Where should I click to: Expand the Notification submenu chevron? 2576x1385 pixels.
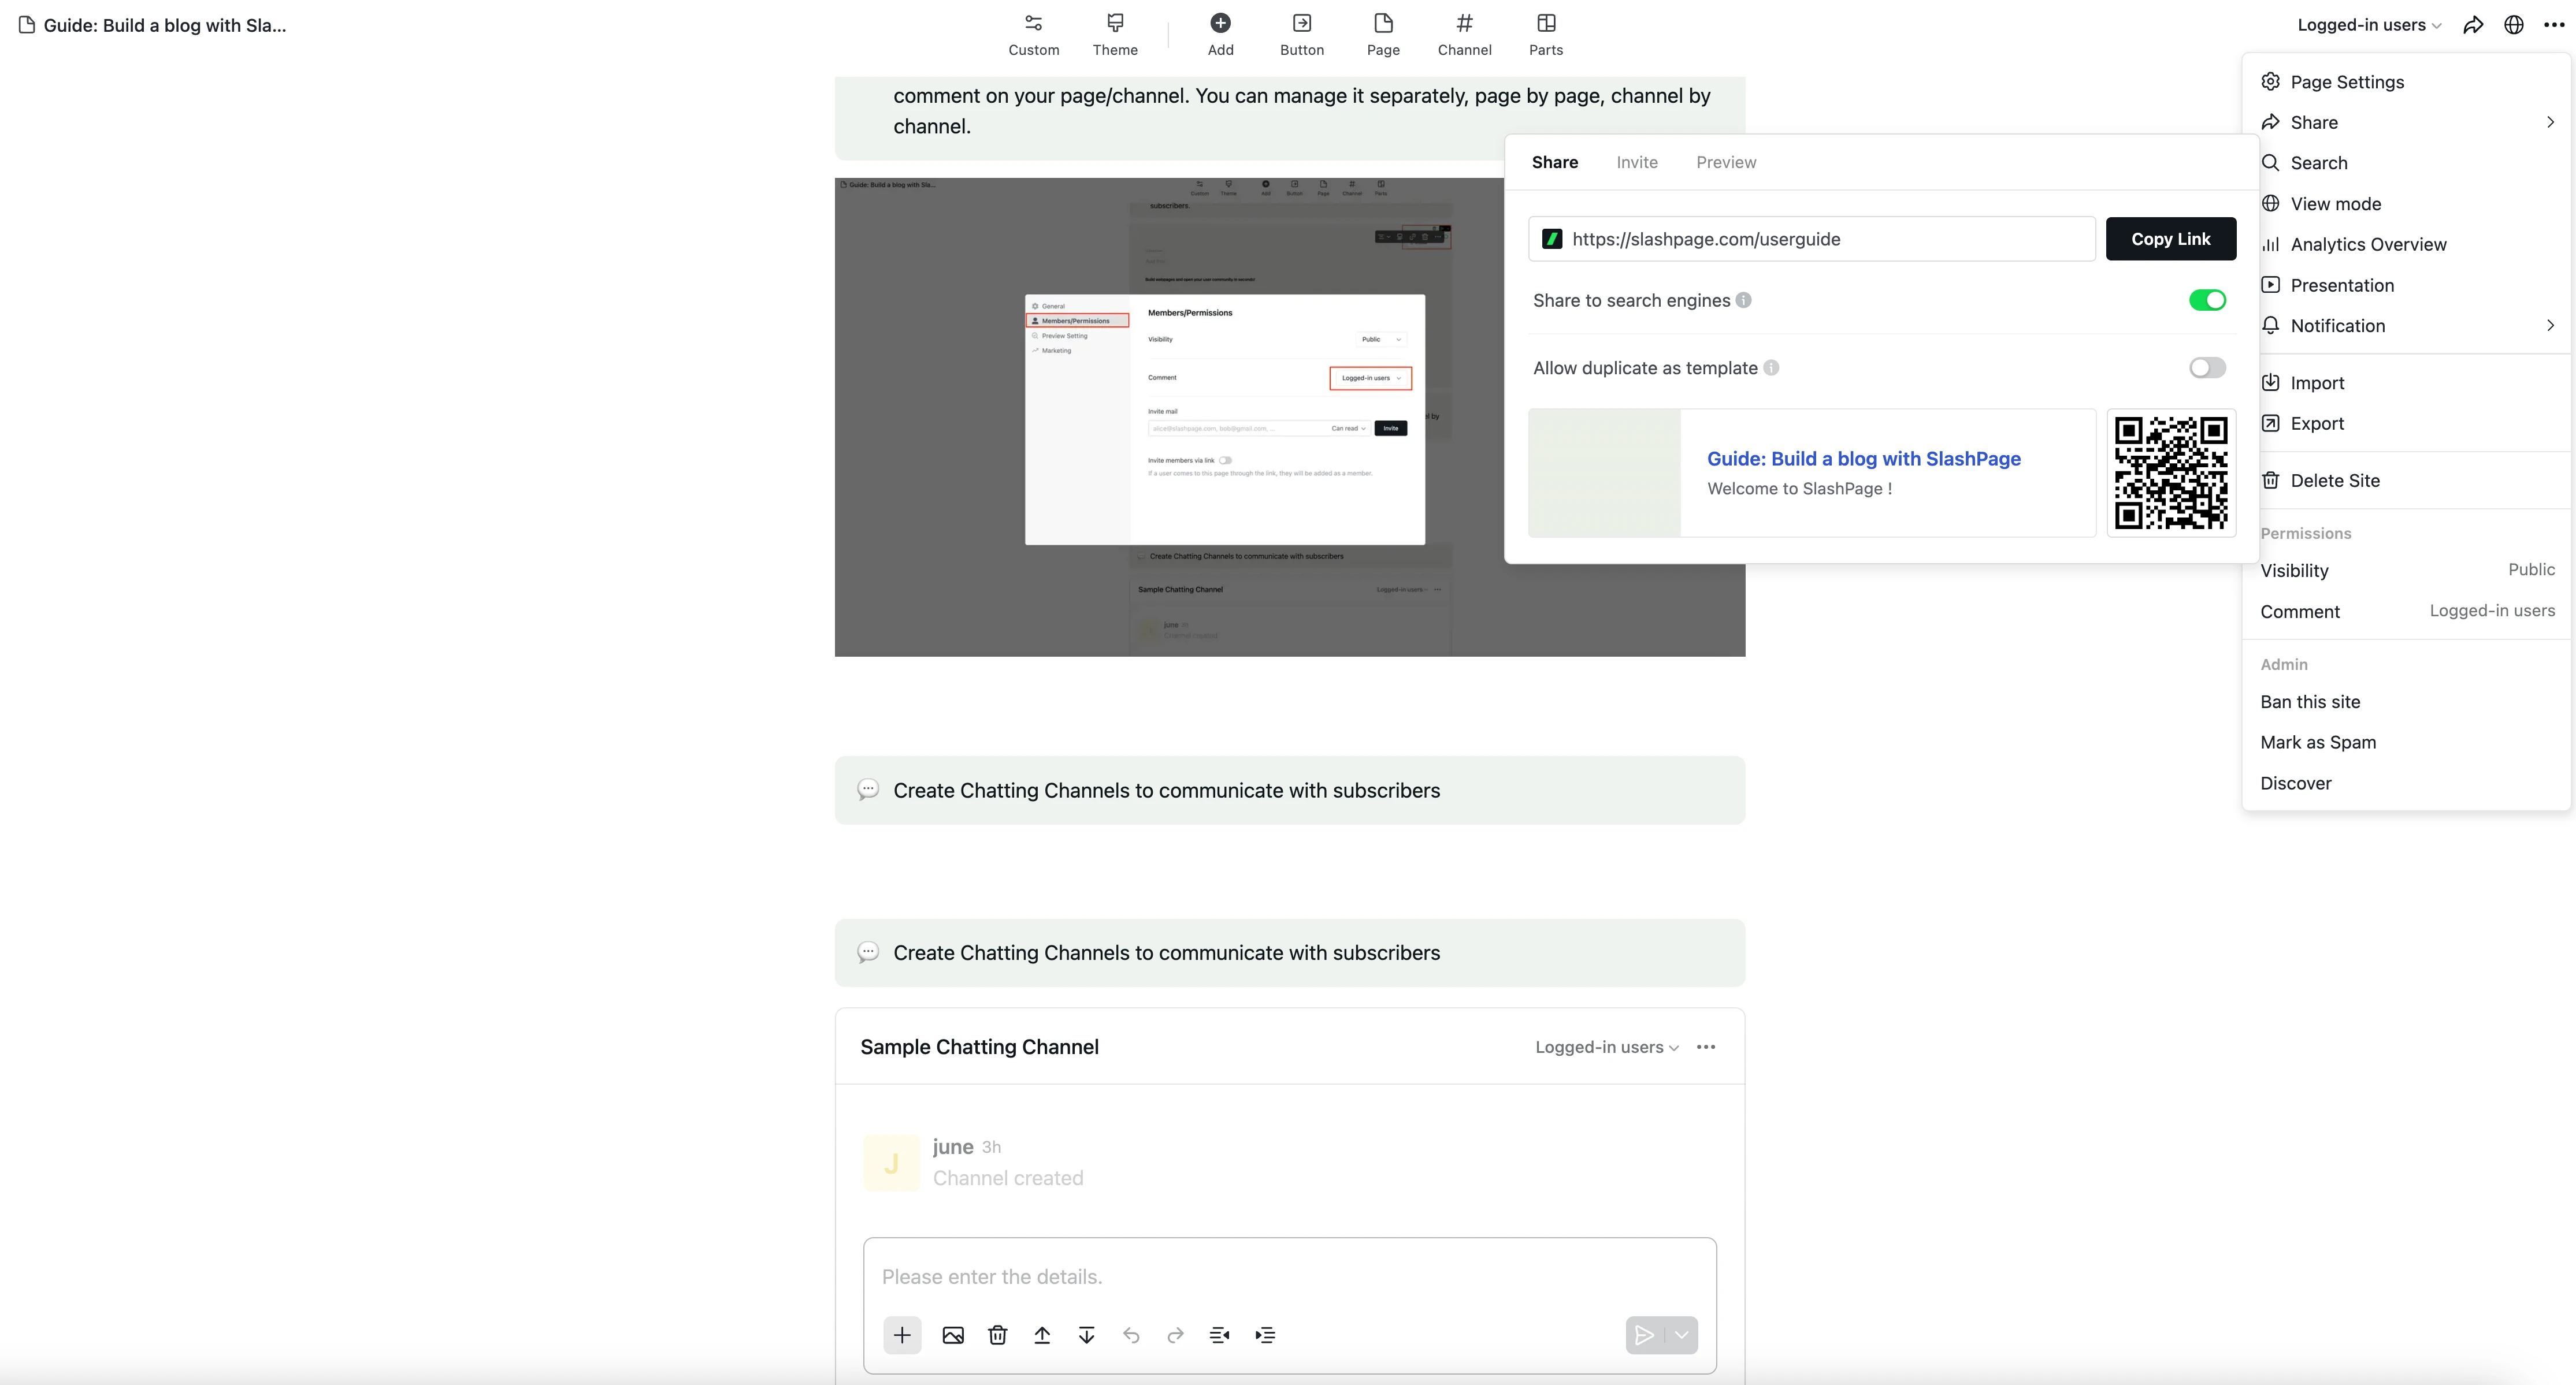click(x=2550, y=325)
